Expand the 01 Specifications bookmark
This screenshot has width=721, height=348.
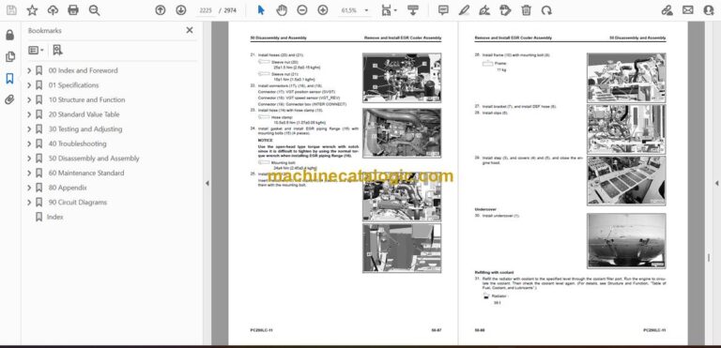click(29, 85)
